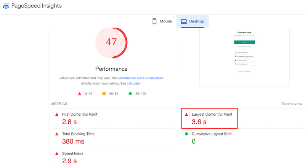Open the performance score is calculated link
Viewport: 305px width, 164px height.
tap(140, 78)
